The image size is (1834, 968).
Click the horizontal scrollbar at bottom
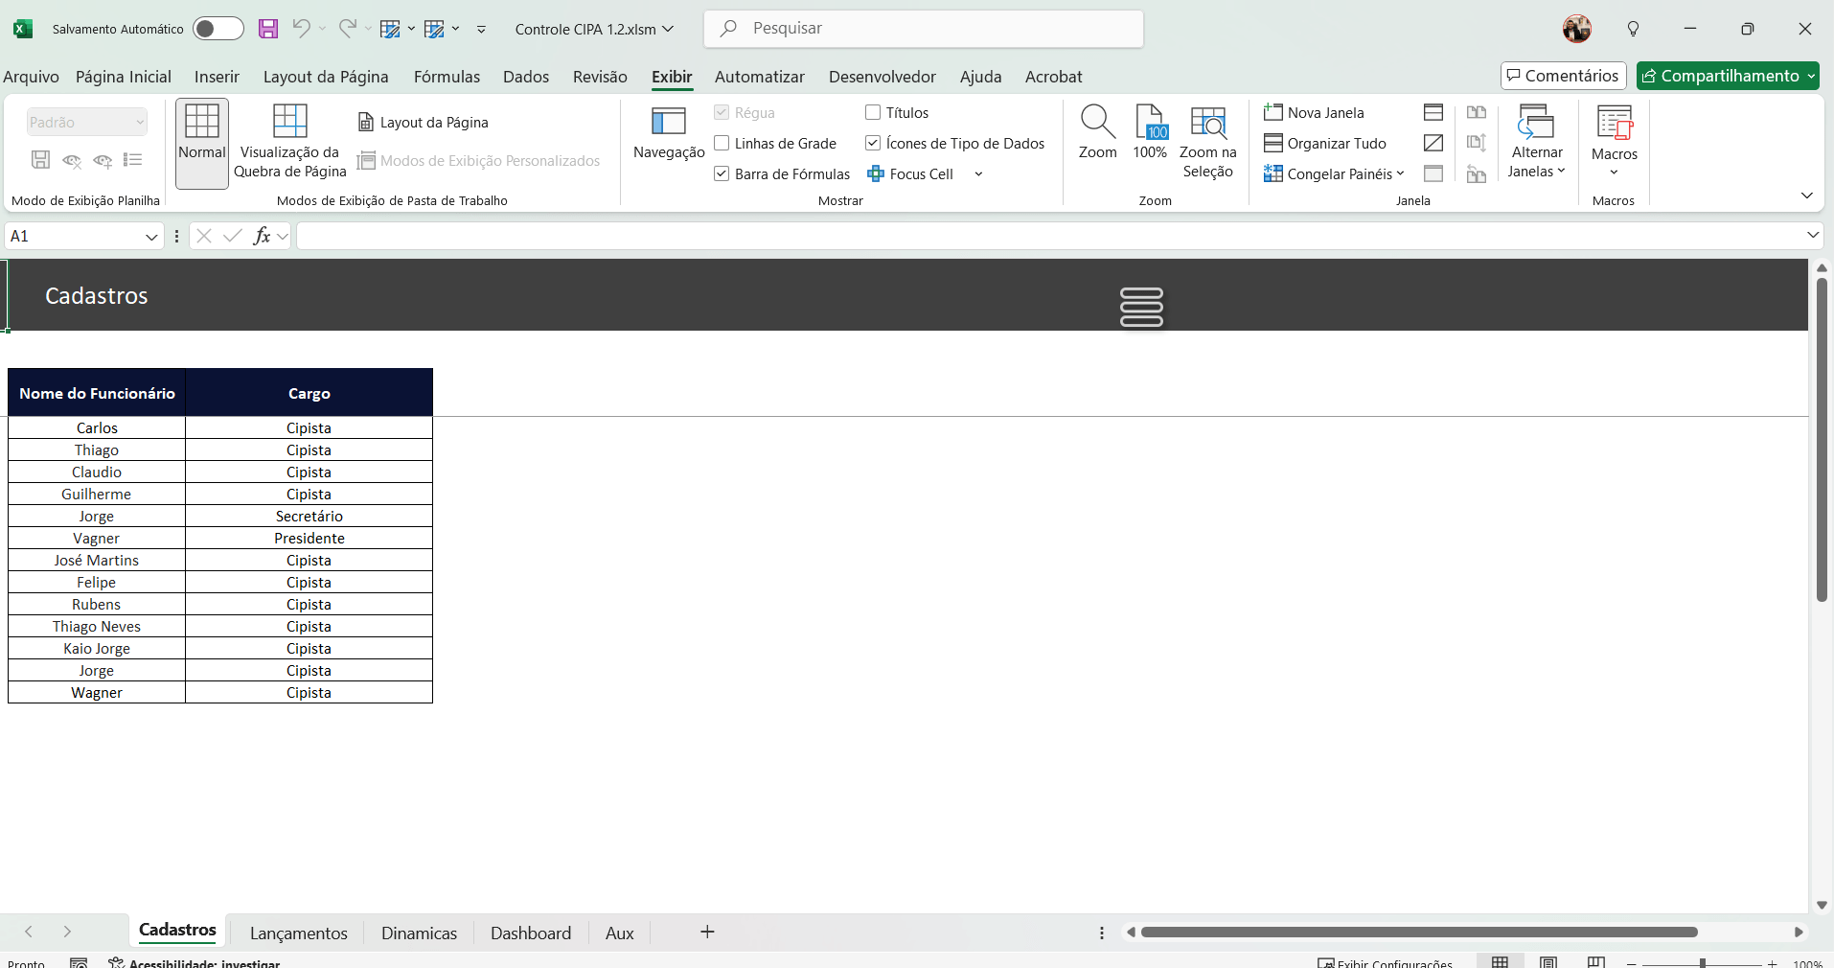[x=1418, y=933]
